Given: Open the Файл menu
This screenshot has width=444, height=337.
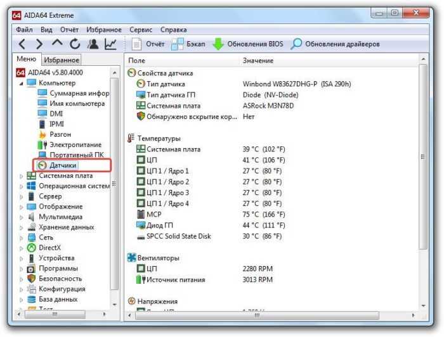Looking at the screenshot, I should point(24,30).
